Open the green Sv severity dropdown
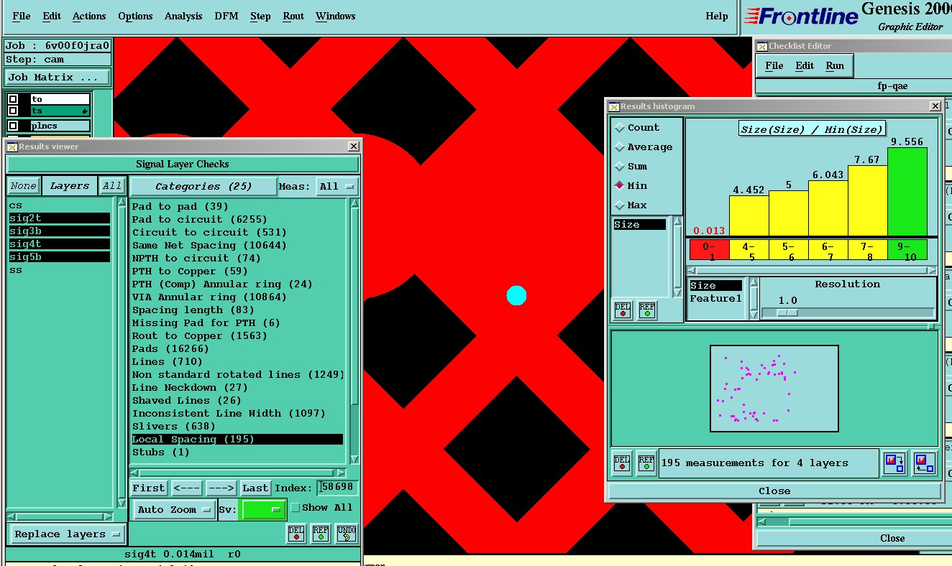 pyautogui.click(x=264, y=509)
